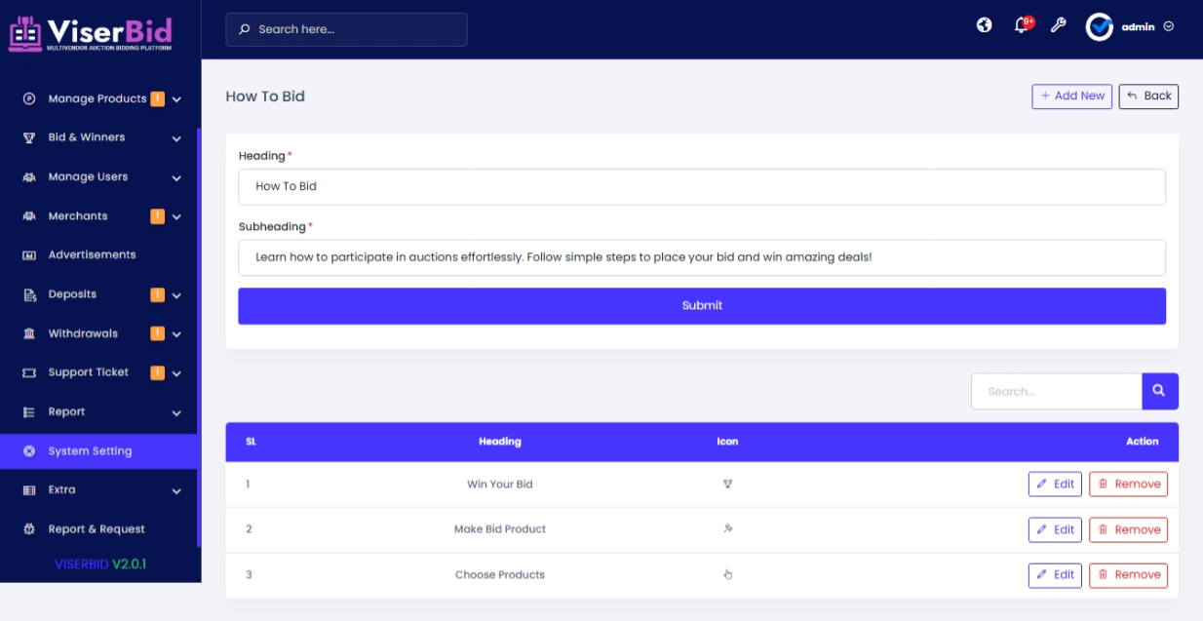Expand the Report chevron

pos(176,413)
